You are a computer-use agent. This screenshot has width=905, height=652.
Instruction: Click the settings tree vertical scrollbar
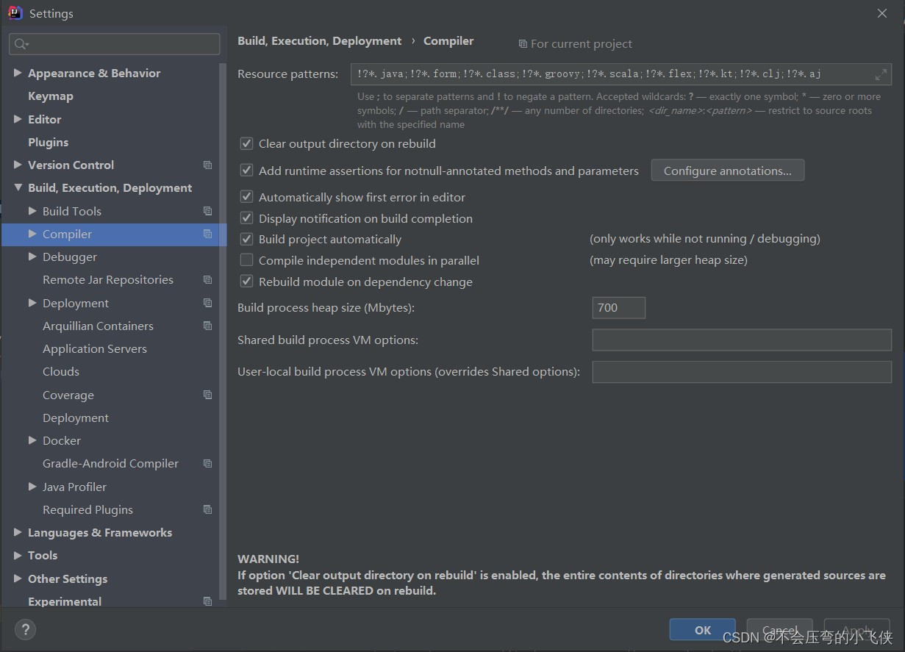point(223,331)
